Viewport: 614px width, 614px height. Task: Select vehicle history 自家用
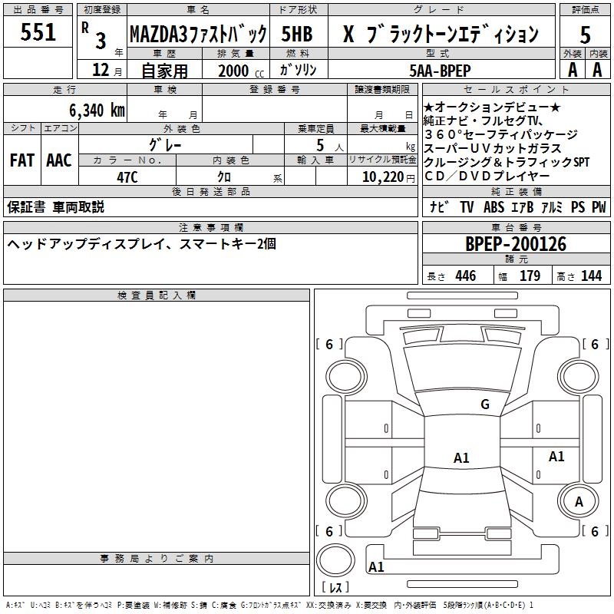pos(164,71)
